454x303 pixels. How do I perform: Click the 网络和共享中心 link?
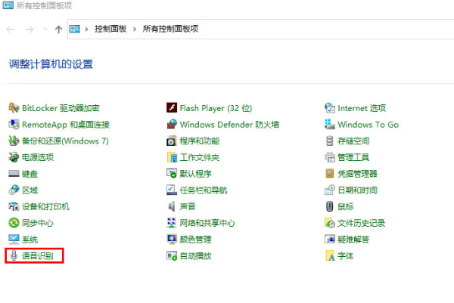[x=207, y=223]
